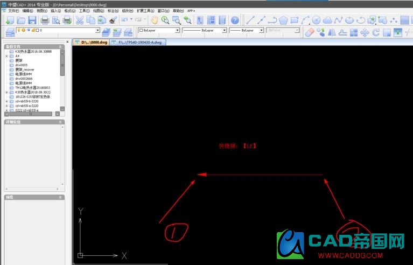This screenshot has height=265, width=413.
Task: Toggle the layer lock icon
Action: click(x=33, y=30)
